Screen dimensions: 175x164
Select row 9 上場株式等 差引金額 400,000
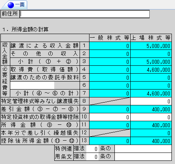[x=151, y=109]
